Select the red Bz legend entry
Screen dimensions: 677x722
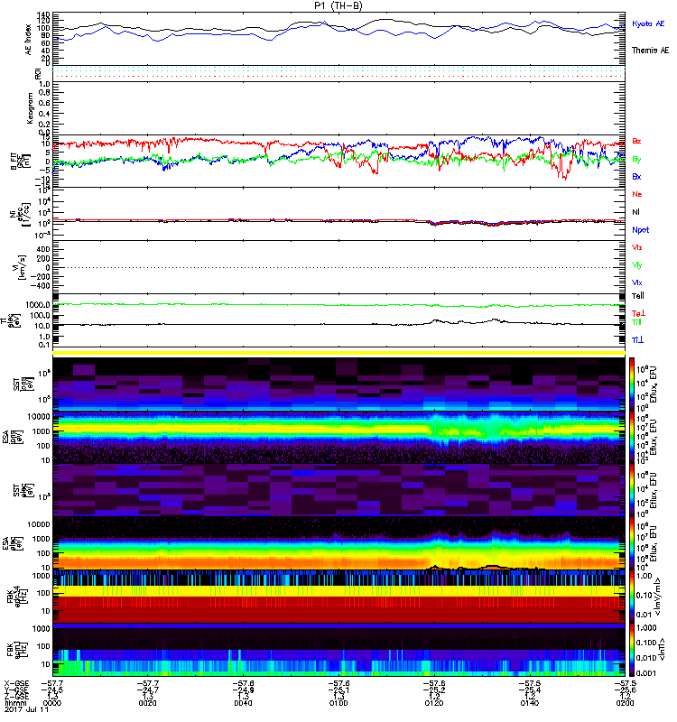(x=636, y=142)
